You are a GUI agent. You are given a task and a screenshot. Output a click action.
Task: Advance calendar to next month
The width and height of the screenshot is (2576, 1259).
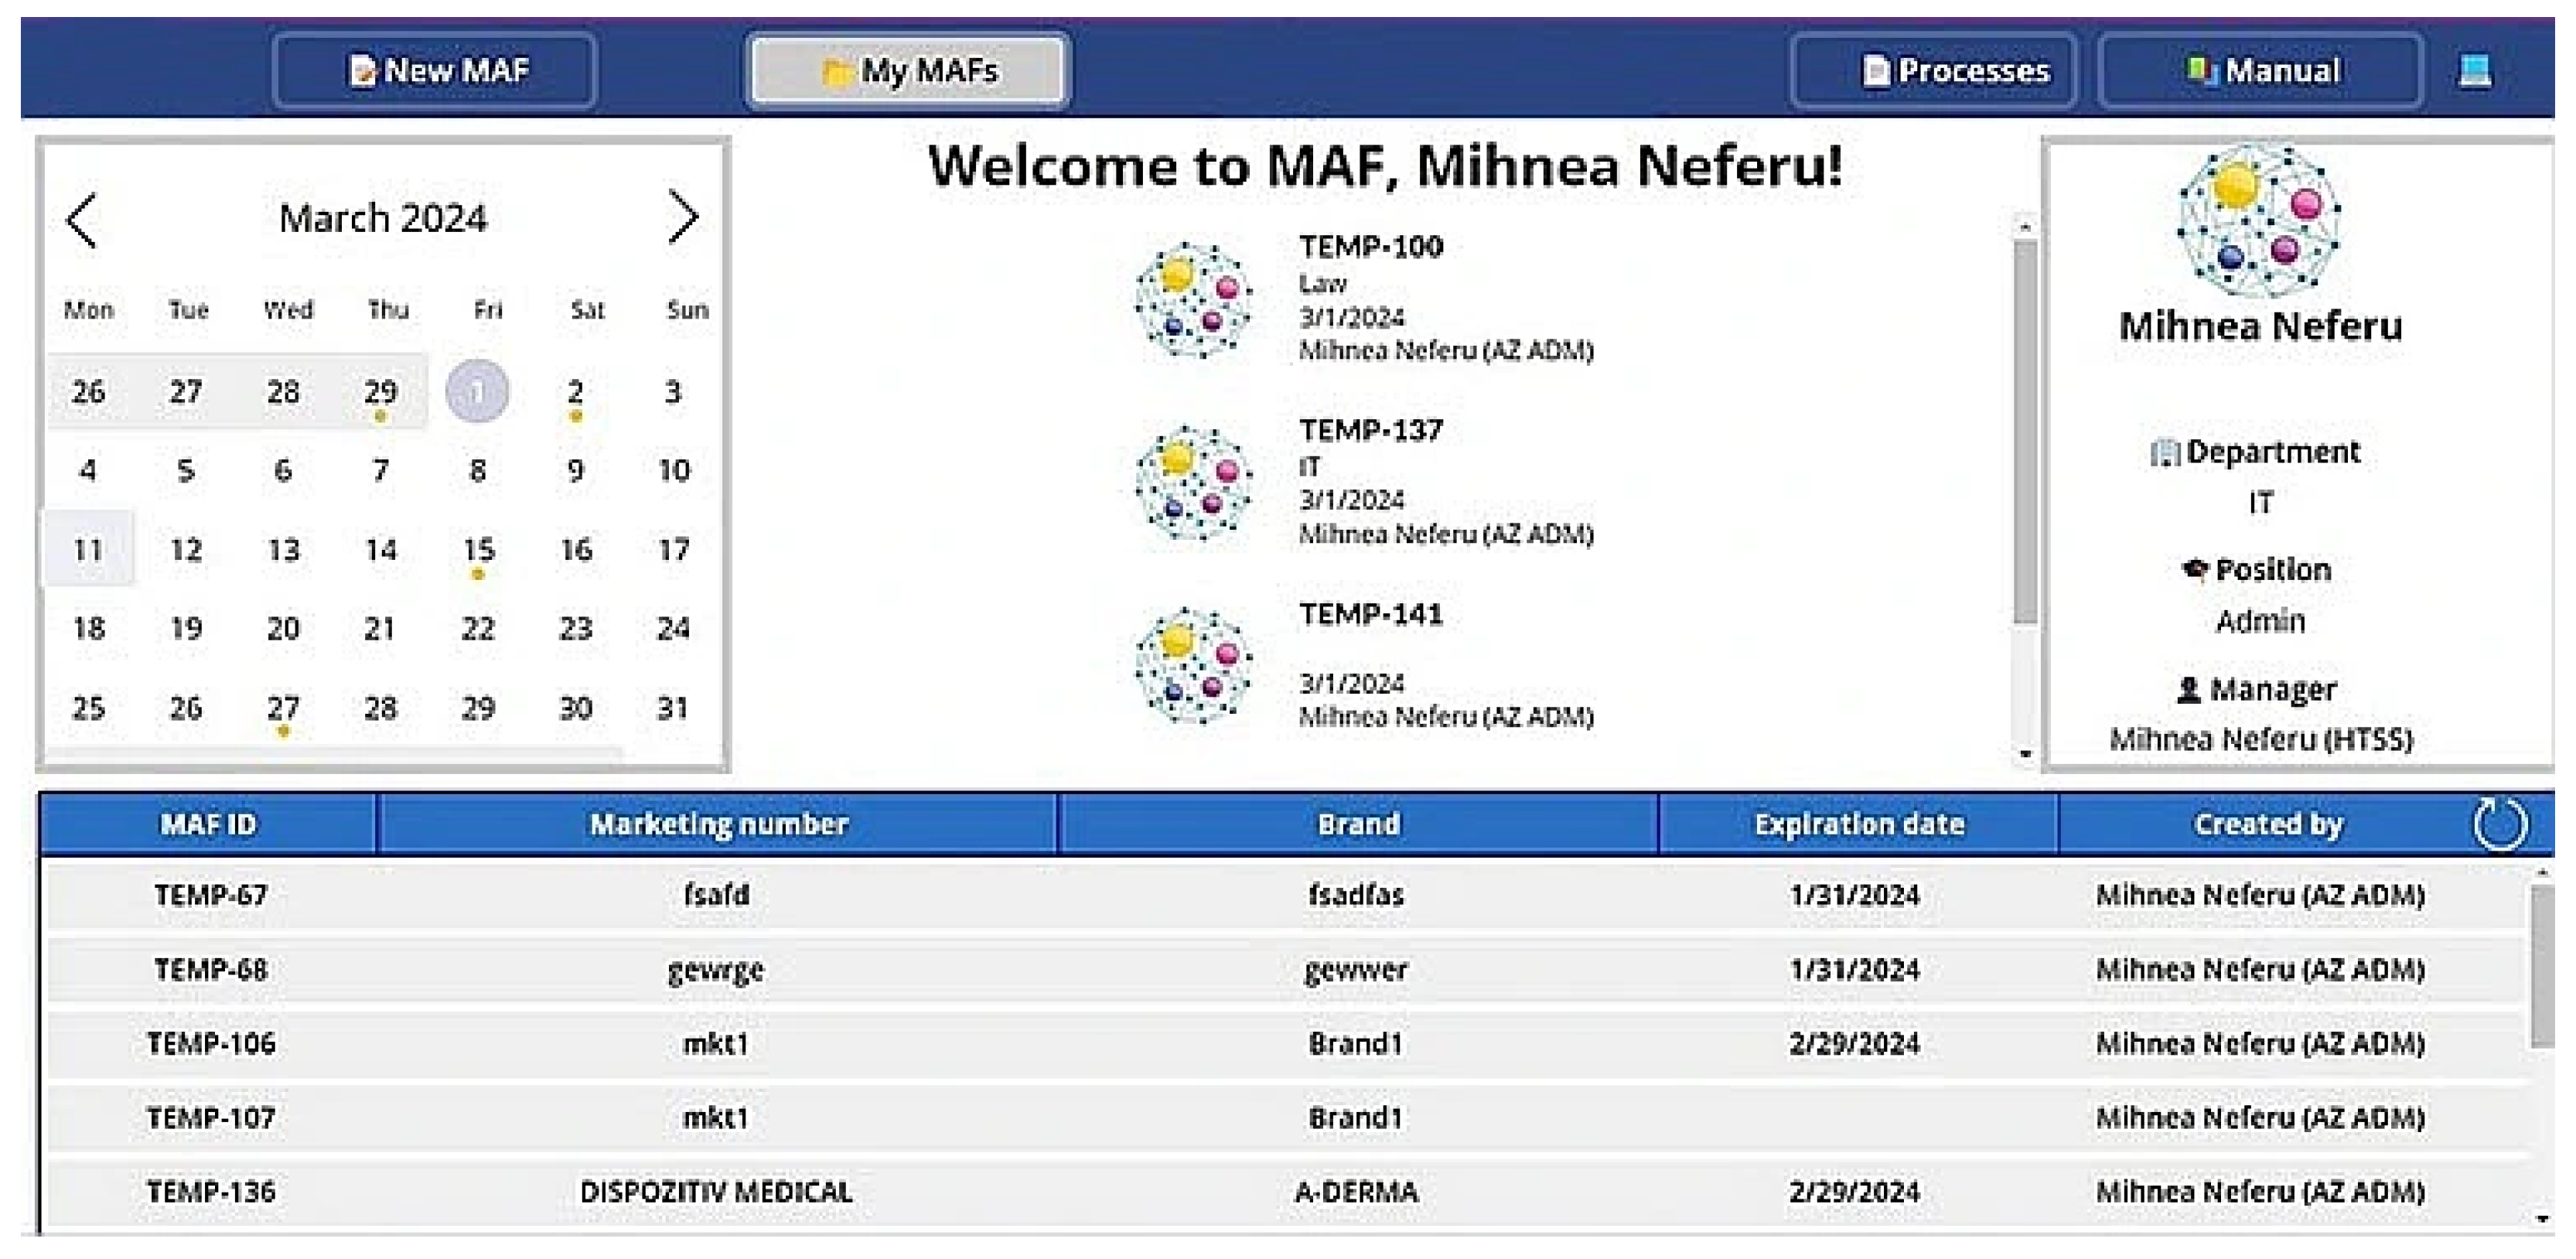[682, 218]
